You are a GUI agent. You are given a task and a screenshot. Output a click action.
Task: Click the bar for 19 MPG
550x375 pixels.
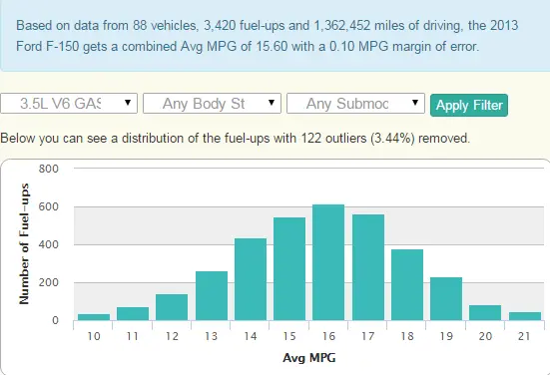pos(446,299)
